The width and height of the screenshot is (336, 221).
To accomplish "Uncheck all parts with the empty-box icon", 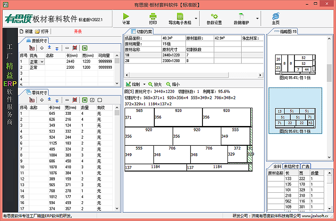I will 100,100.
